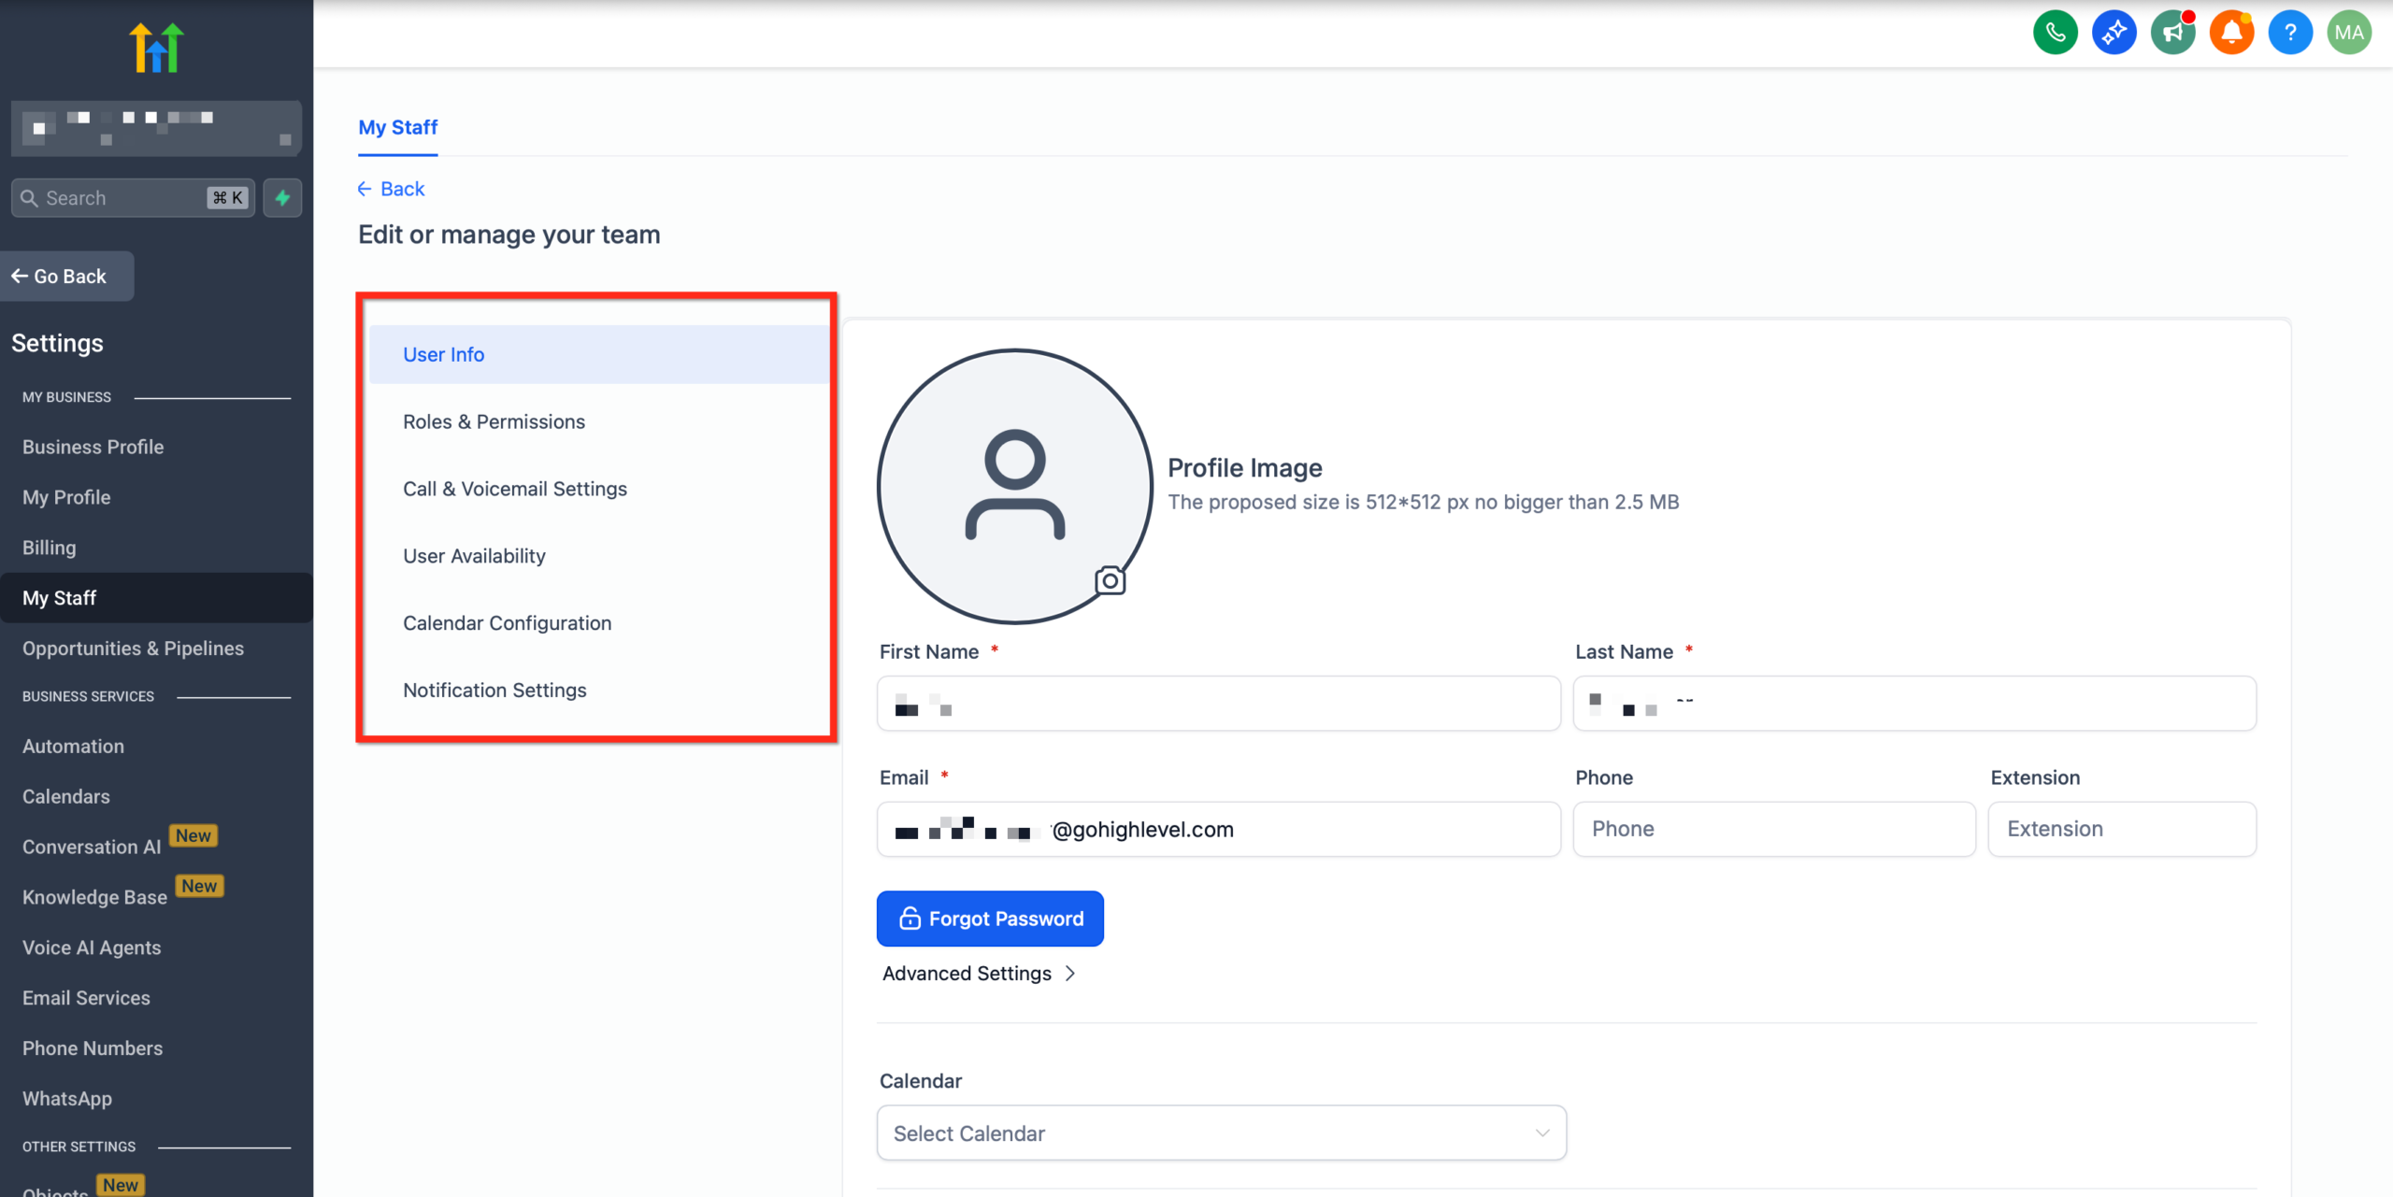Viewport: 2393px width, 1197px height.
Task: Open the Select Calendar dropdown
Action: pyautogui.click(x=1221, y=1133)
